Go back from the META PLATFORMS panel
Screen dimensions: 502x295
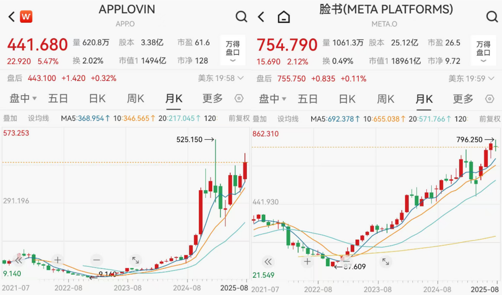261,17
